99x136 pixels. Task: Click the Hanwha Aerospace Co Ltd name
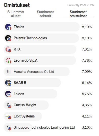(34, 72)
